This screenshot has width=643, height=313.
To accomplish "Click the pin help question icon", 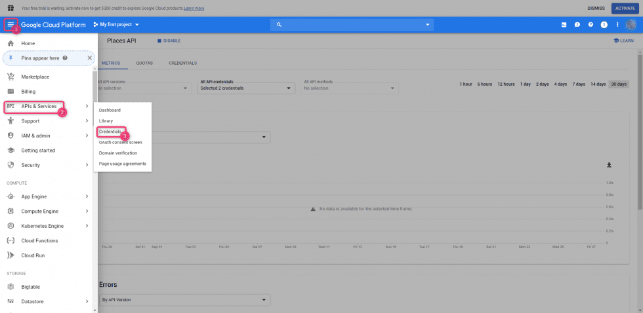I will [x=65, y=58].
